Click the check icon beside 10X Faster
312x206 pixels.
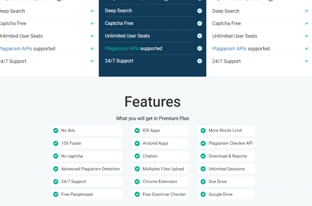point(56,143)
